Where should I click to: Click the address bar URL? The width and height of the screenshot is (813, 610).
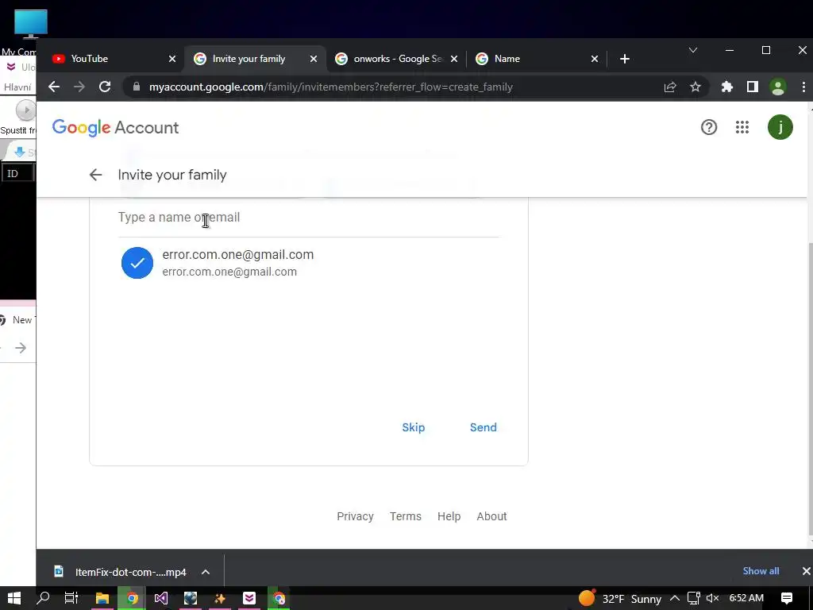(x=331, y=87)
